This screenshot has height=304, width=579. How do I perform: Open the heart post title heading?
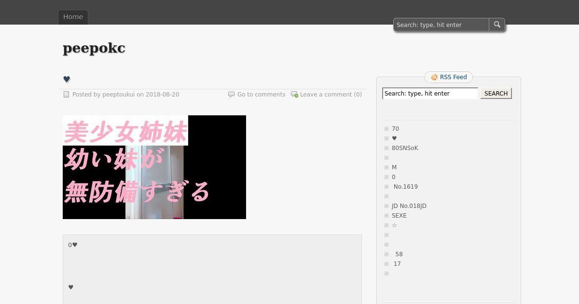(x=67, y=79)
